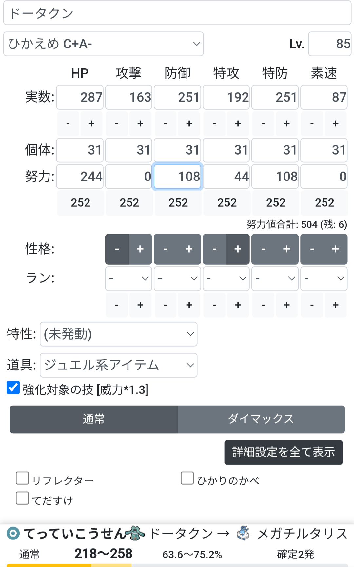Click the Bronzong sprite icon in result

(136, 533)
